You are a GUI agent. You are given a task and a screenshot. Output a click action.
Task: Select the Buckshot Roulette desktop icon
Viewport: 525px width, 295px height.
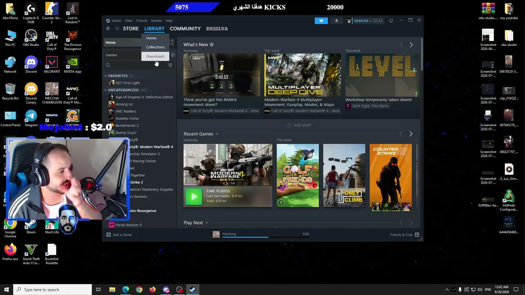point(52,254)
